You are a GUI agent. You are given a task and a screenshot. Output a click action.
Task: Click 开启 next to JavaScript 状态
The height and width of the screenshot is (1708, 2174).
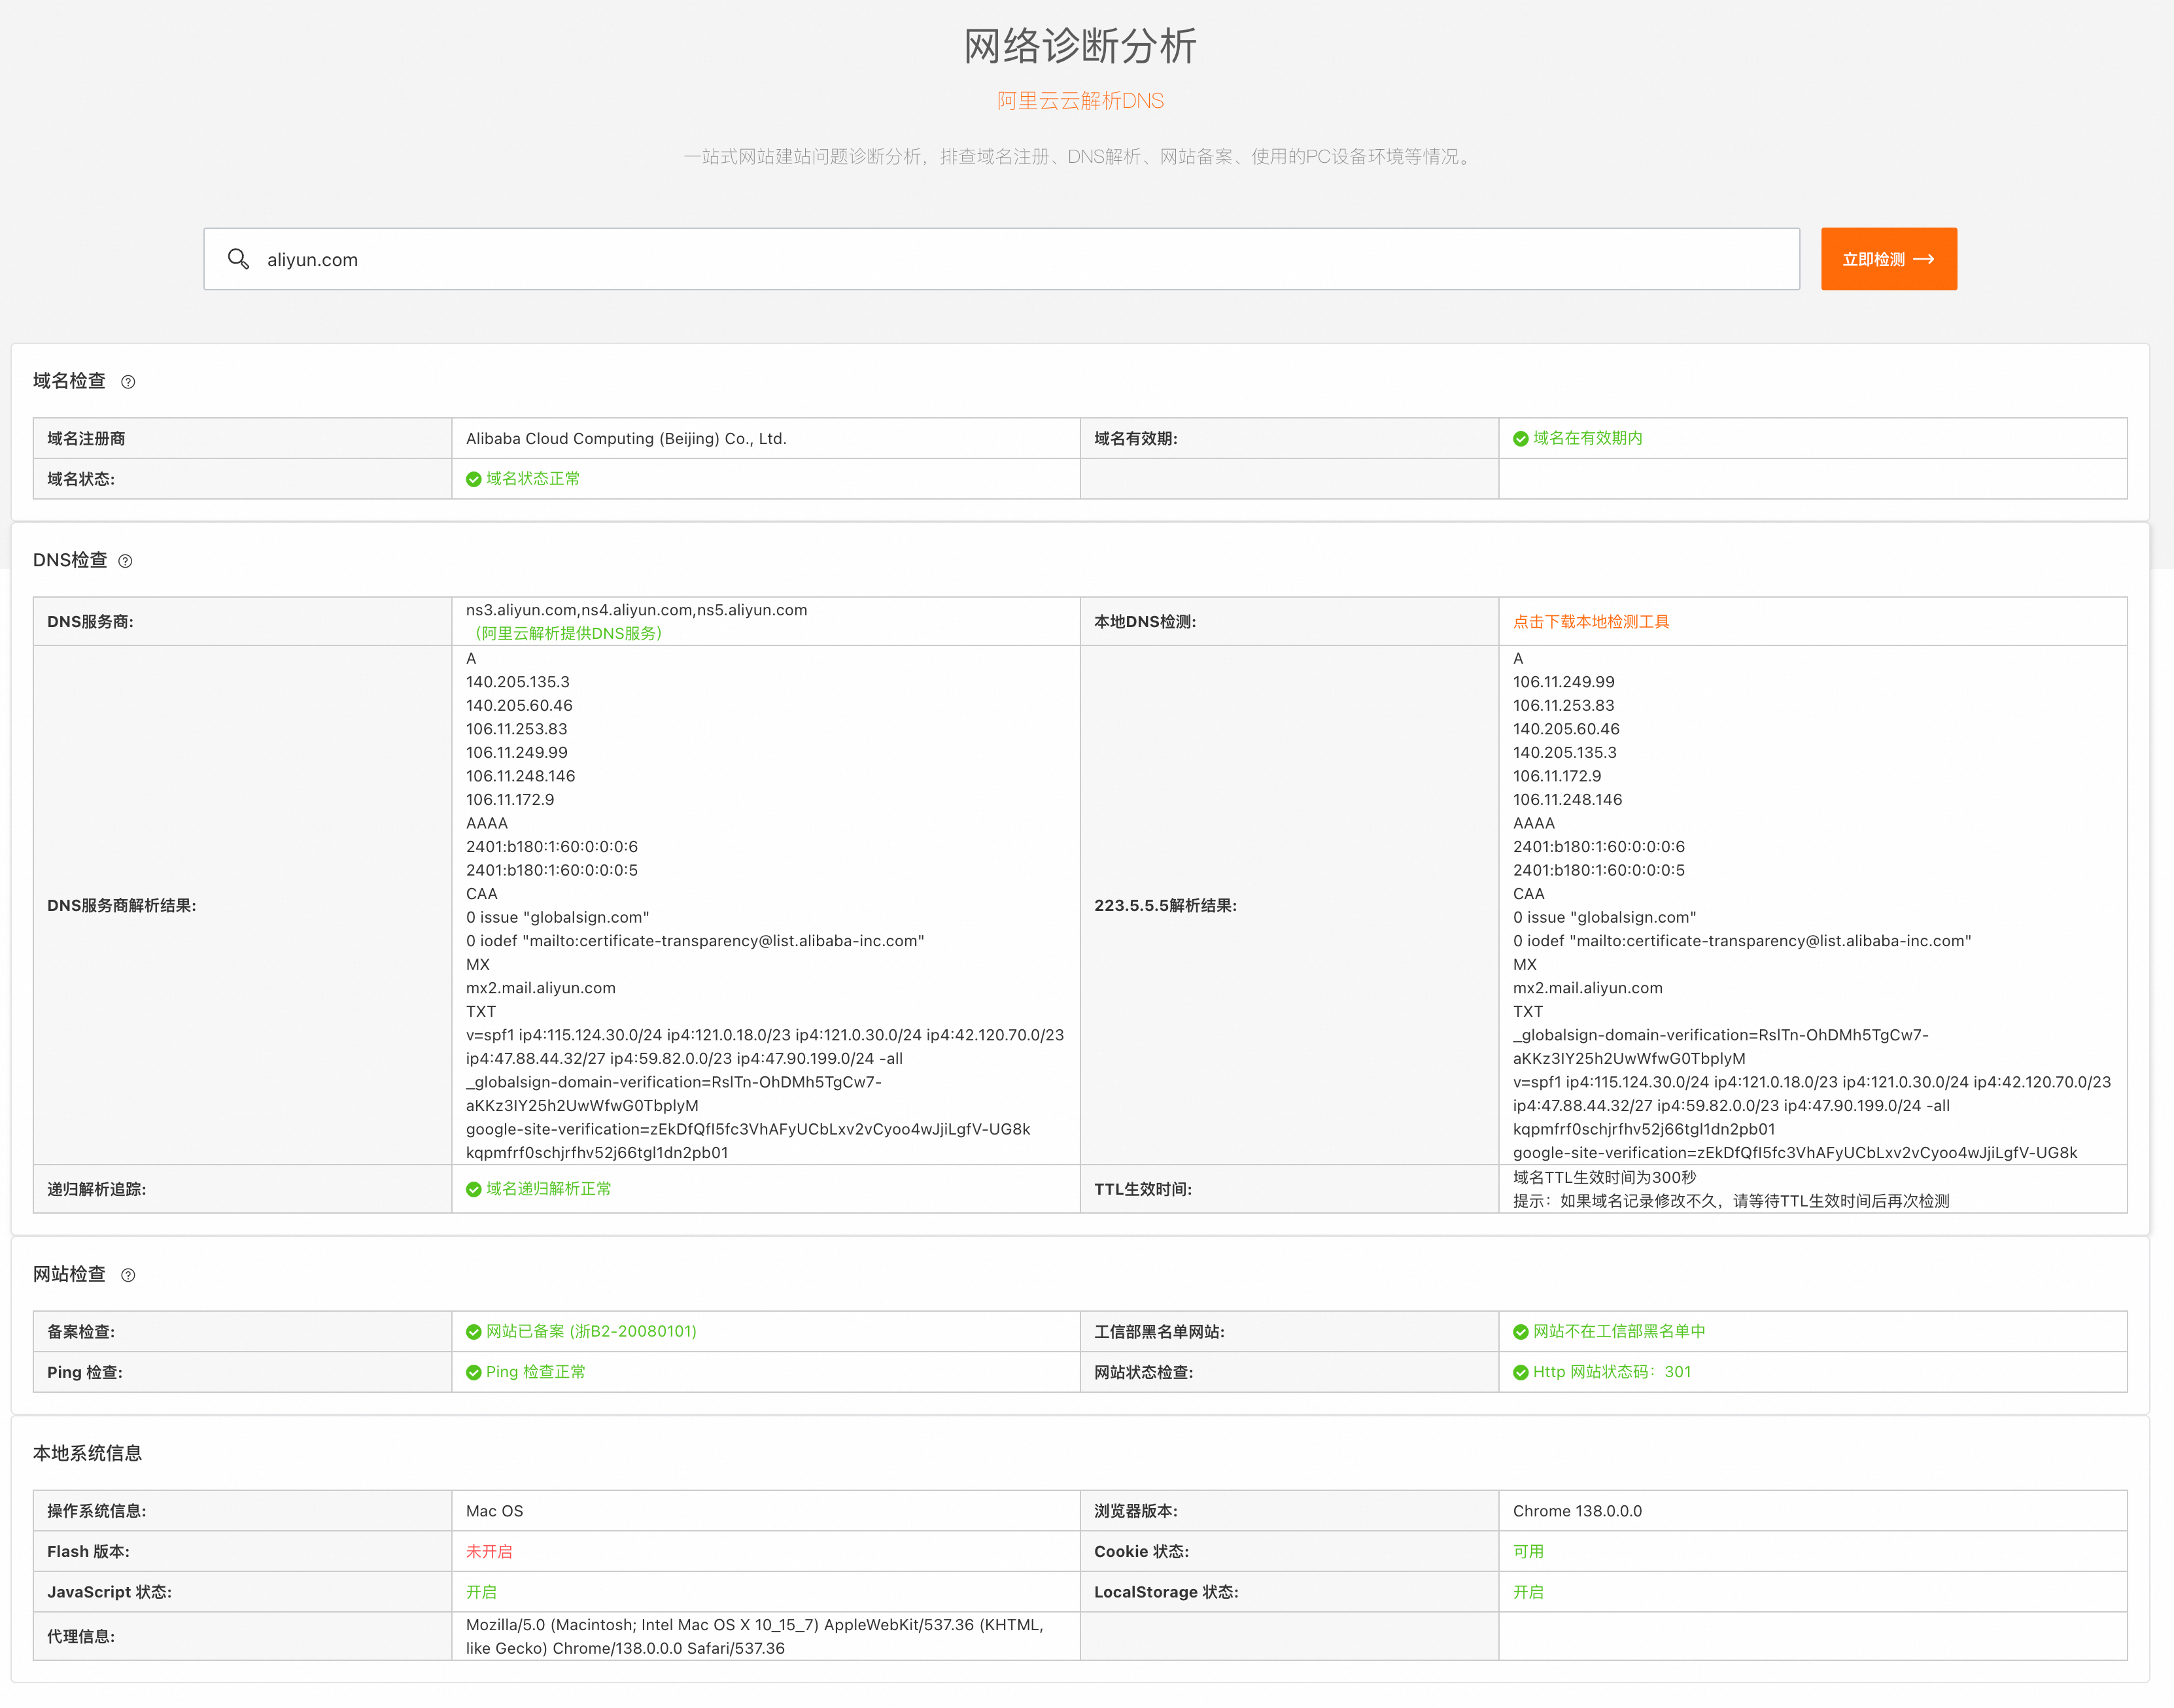pos(481,1592)
